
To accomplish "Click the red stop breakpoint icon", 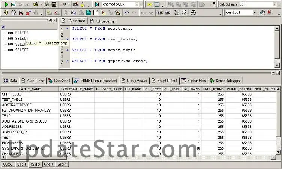I will click(x=28, y=13).
